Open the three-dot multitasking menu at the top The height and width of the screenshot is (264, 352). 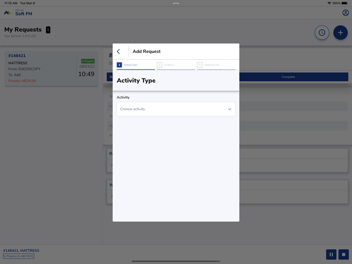[176, 4]
